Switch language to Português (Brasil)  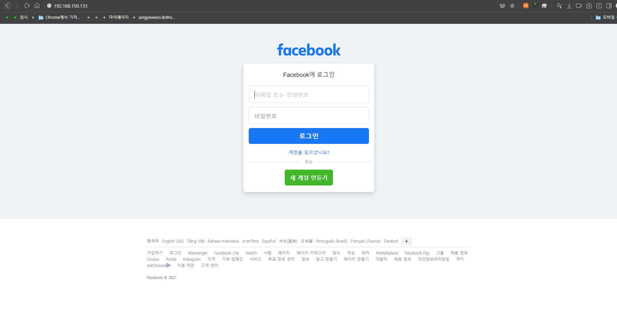(x=332, y=241)
